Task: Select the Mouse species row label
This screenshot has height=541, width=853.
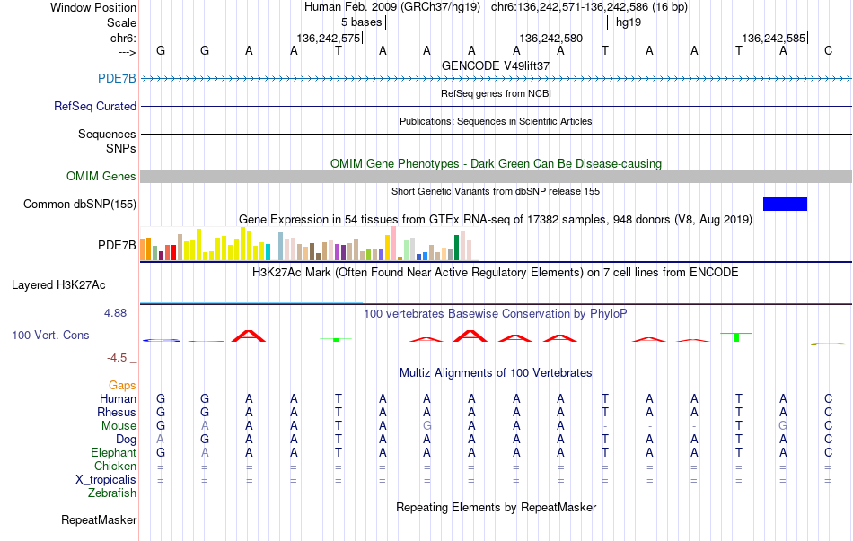Action: pyautogui.click(x=119, y=426)
